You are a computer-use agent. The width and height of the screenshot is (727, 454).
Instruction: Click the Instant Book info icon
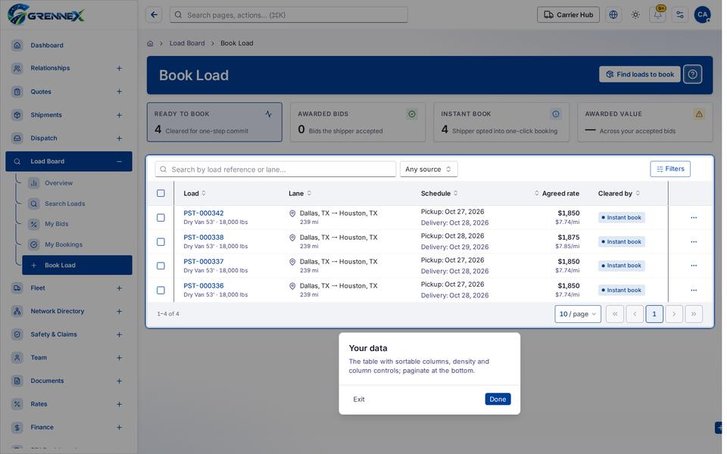(555, 114)
